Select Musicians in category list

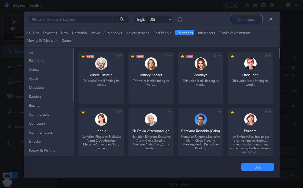(x=37, y=87)
